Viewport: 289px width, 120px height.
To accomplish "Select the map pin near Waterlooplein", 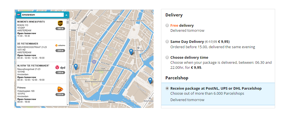I will 150,81.
